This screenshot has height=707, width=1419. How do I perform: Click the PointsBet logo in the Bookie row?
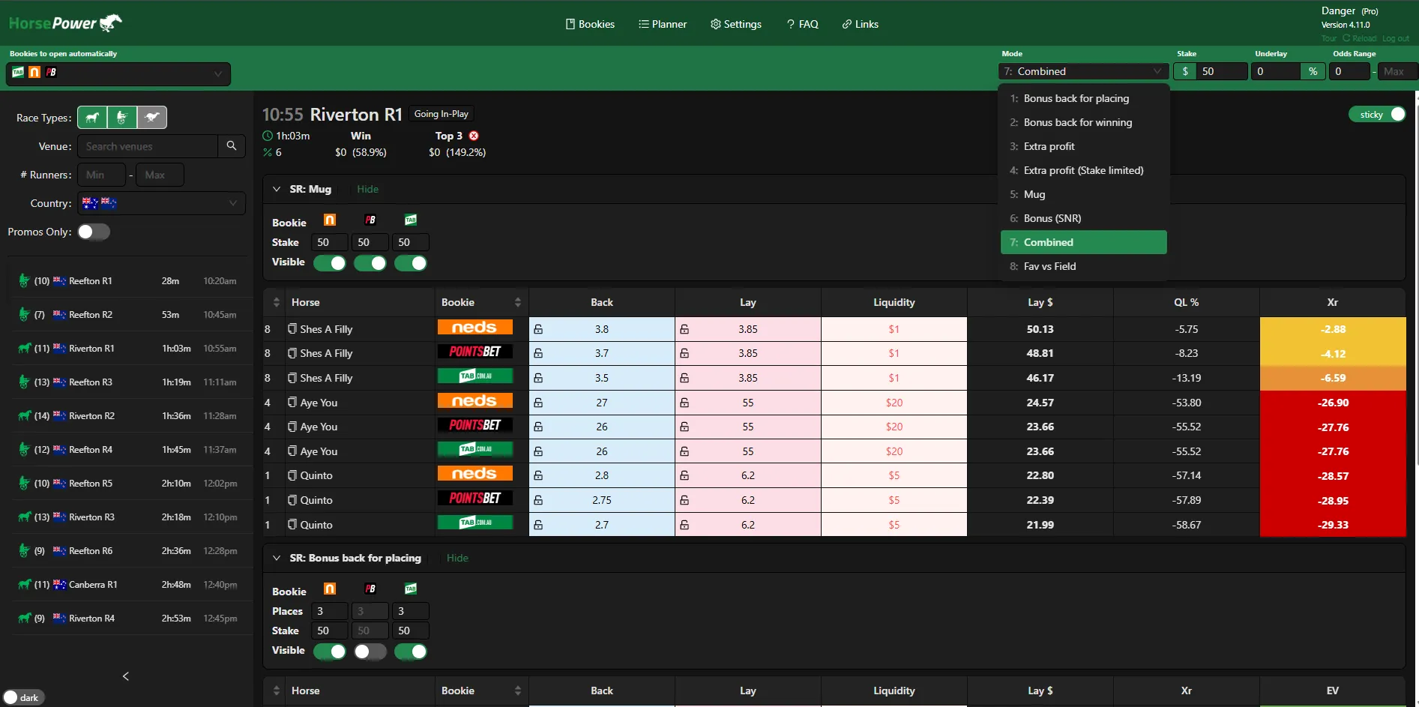point(370,219)
